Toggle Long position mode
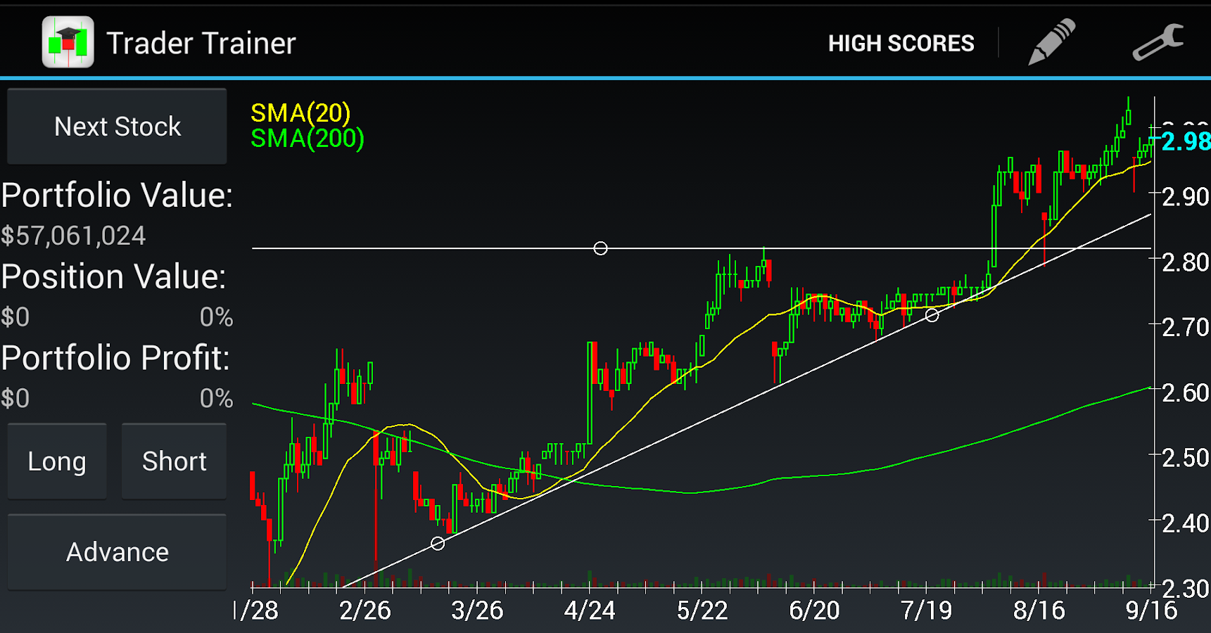 pyautogui.click(x=56, y=461)
